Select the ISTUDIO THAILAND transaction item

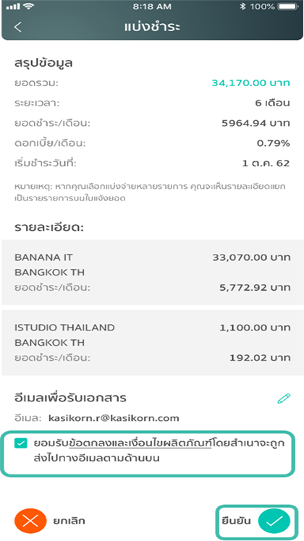[x=153, y=343]
